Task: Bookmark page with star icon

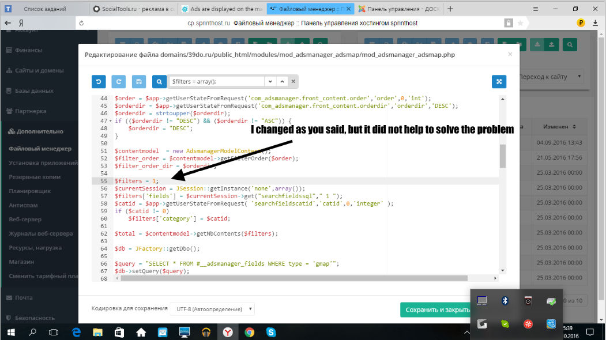Action: pos(521,23)
